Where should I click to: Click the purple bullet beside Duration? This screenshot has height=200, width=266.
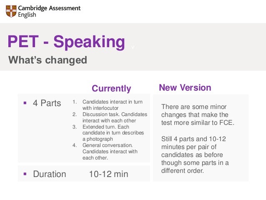pos(25,174)
